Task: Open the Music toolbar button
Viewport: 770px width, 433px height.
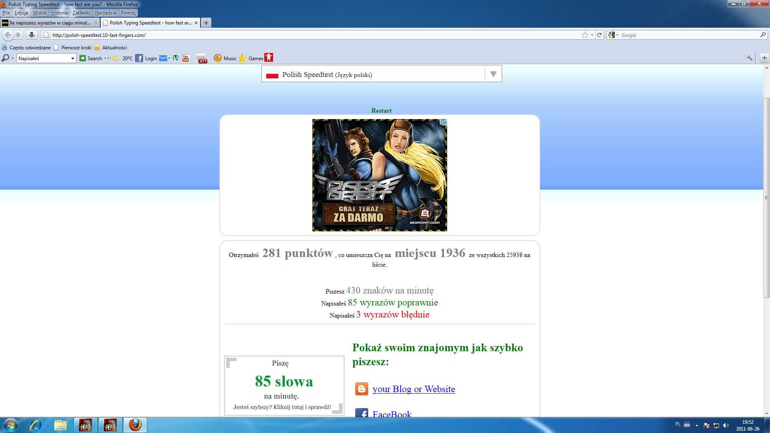Action: [225, 58]
